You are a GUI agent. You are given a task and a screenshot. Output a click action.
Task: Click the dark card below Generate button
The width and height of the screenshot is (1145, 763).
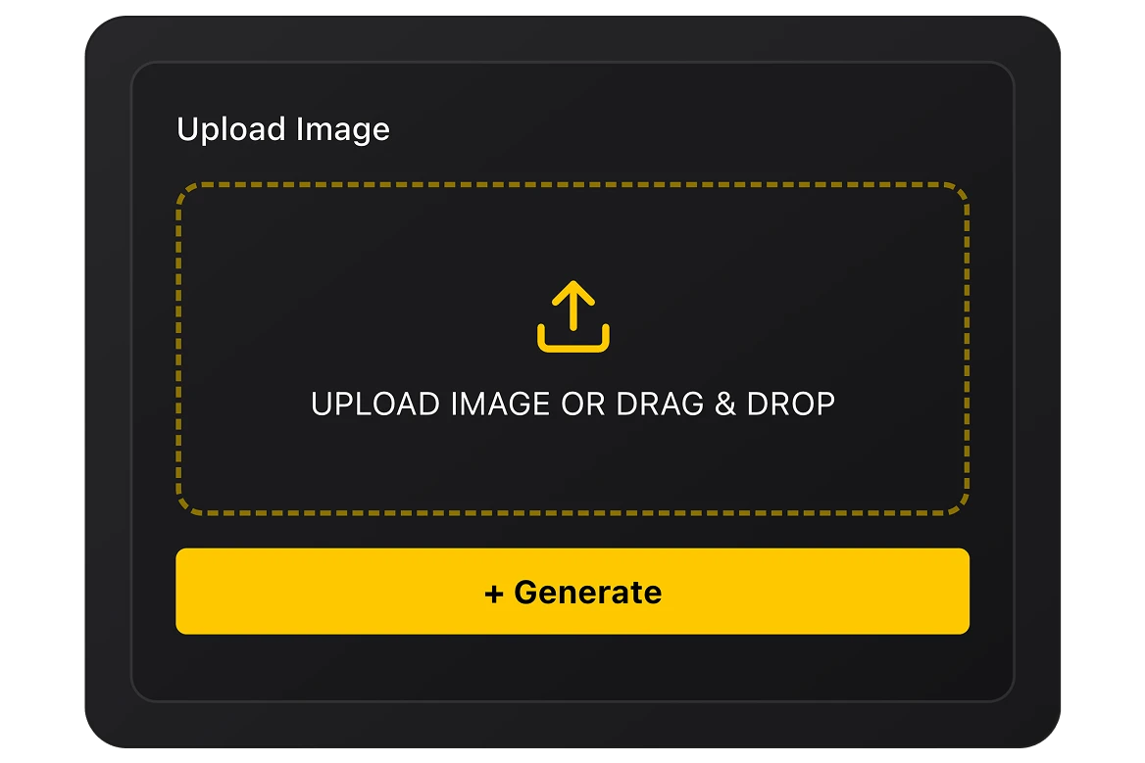[572, 667]
